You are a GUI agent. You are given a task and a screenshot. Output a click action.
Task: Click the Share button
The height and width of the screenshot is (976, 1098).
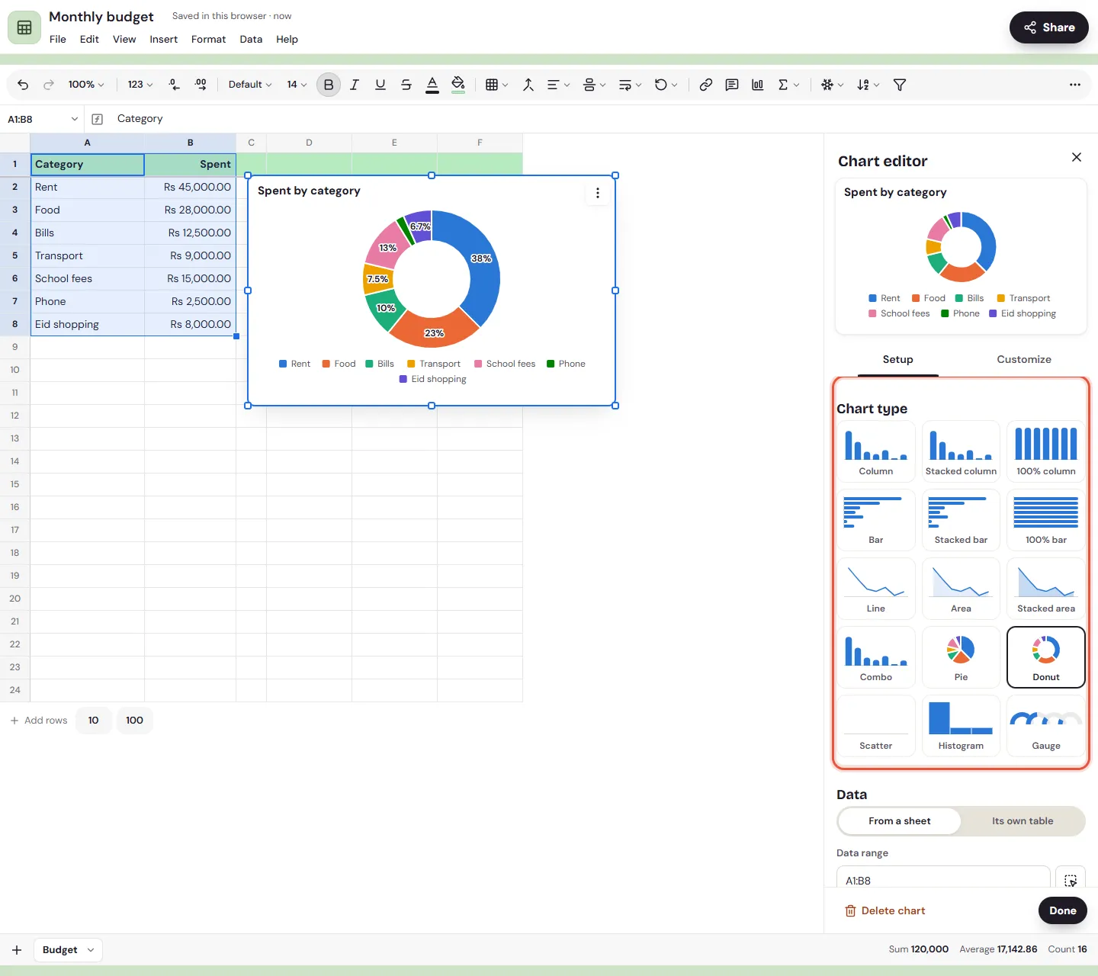pyautogui.click(x=1049, y=27)
